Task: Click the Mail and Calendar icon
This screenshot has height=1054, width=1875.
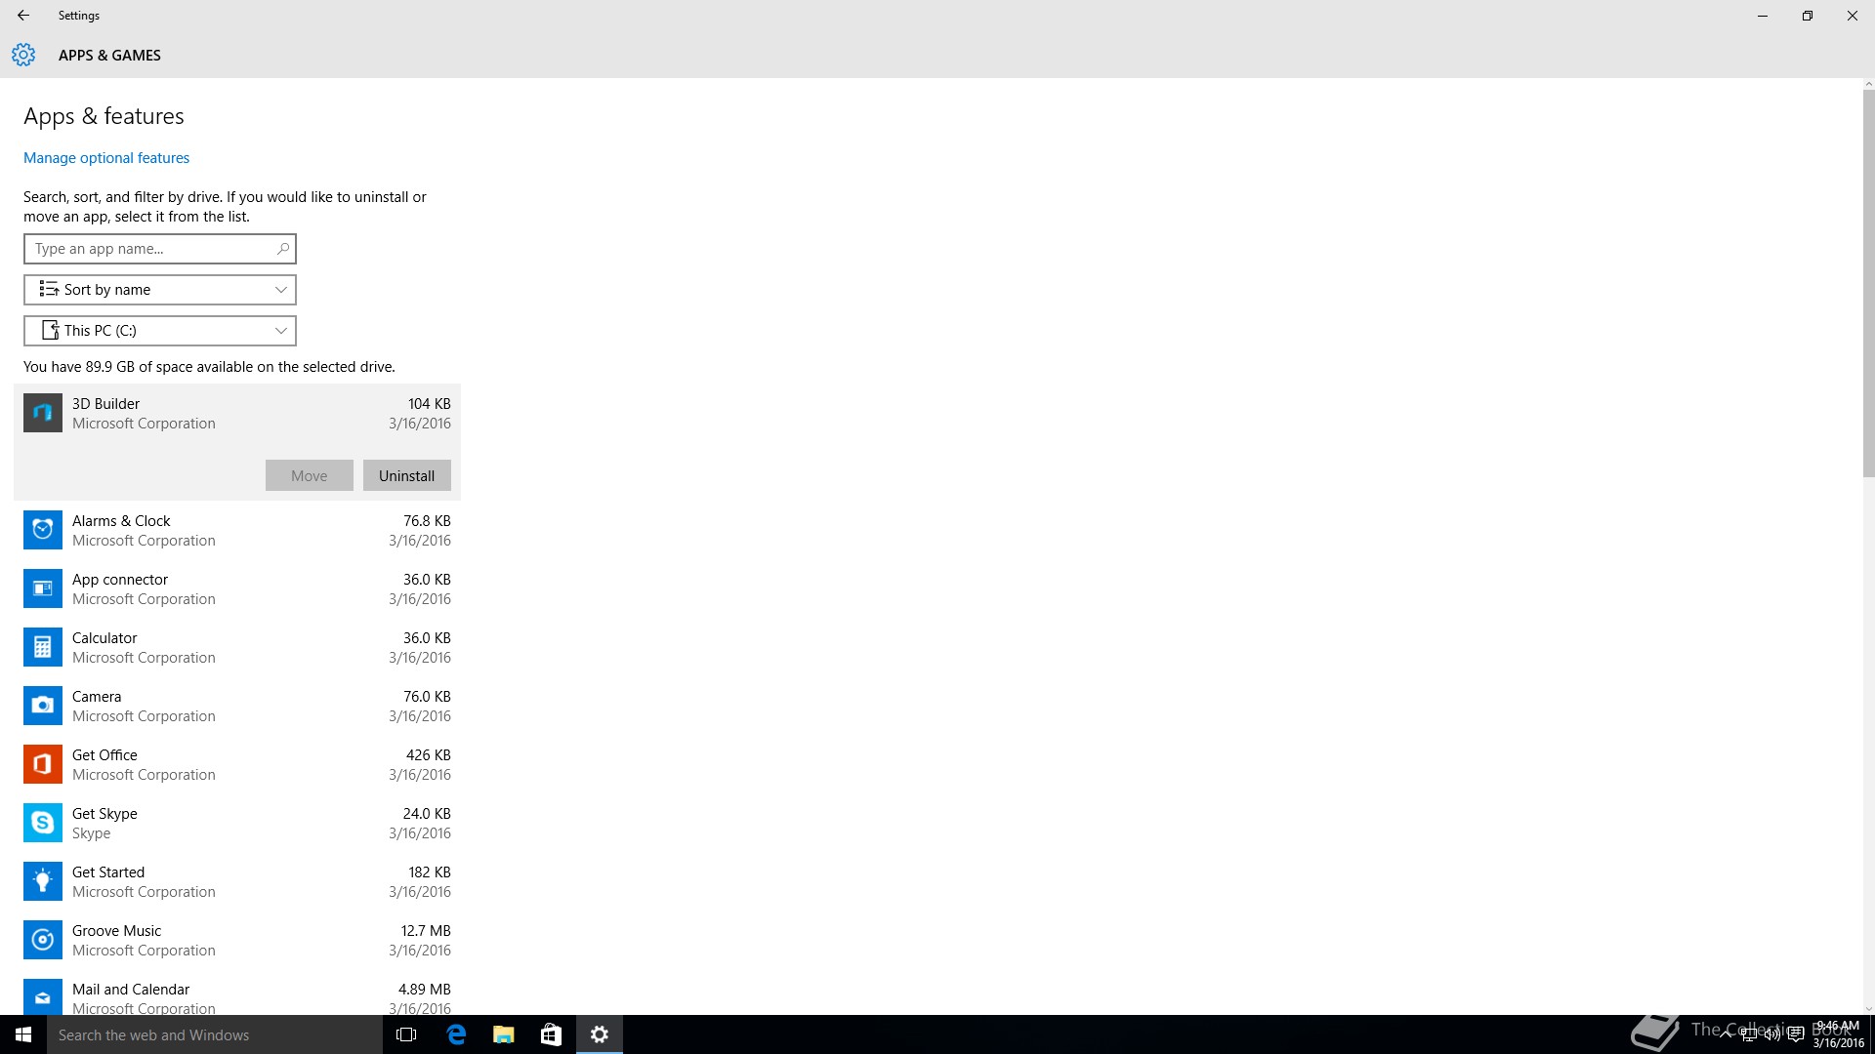Action: (43, 996)
